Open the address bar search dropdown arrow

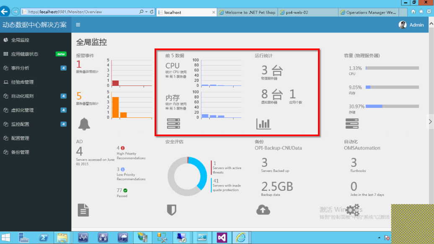click(146, 12)
